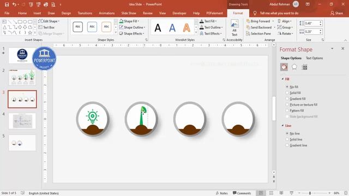Collapse the Fill section
Viewport: 349px width, 196px height.
(282, 79)
